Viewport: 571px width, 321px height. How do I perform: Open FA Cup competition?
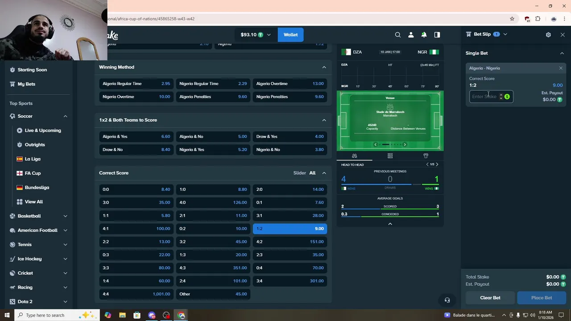33,173
